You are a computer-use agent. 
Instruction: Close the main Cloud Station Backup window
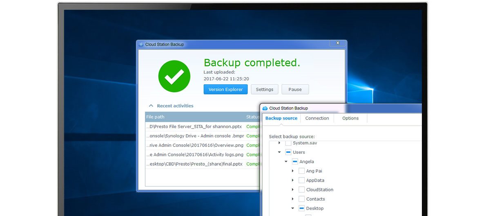(x=337, y=43)
